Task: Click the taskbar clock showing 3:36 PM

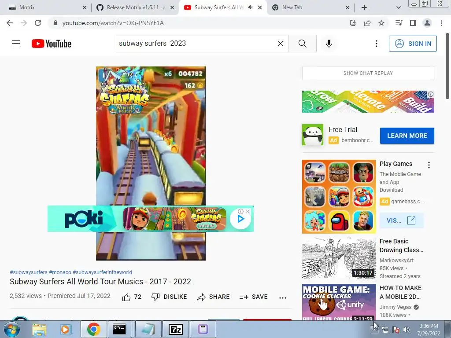Action: (x=429, y=330)
